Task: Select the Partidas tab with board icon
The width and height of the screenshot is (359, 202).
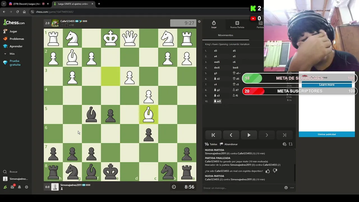Action: (x=260, y=25)
